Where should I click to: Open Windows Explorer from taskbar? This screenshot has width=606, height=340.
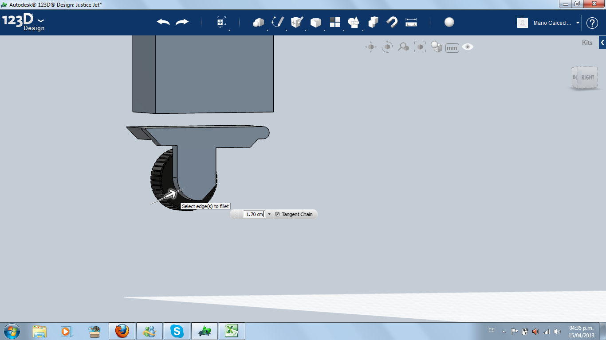[39, 331]
